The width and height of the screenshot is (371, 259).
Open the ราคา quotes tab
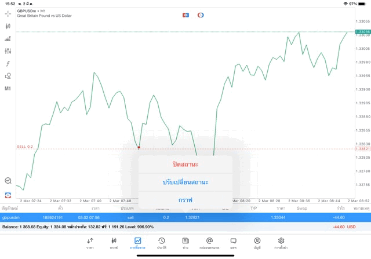coord(90,243)
